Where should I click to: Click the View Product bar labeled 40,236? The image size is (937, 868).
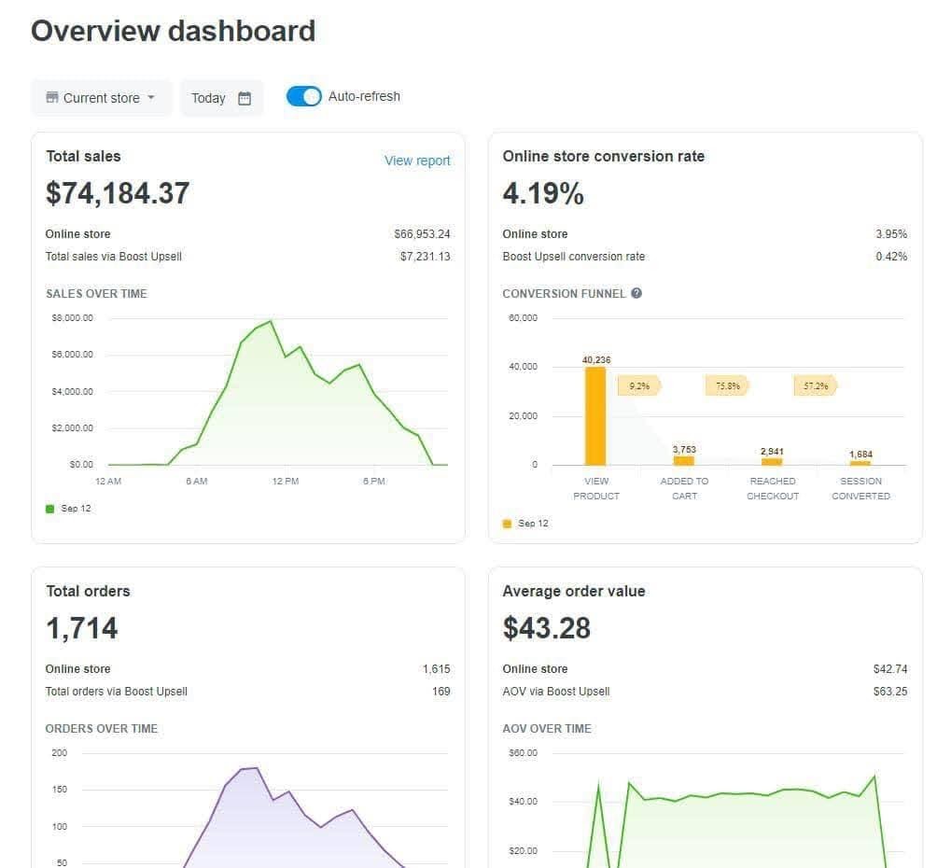595,416
